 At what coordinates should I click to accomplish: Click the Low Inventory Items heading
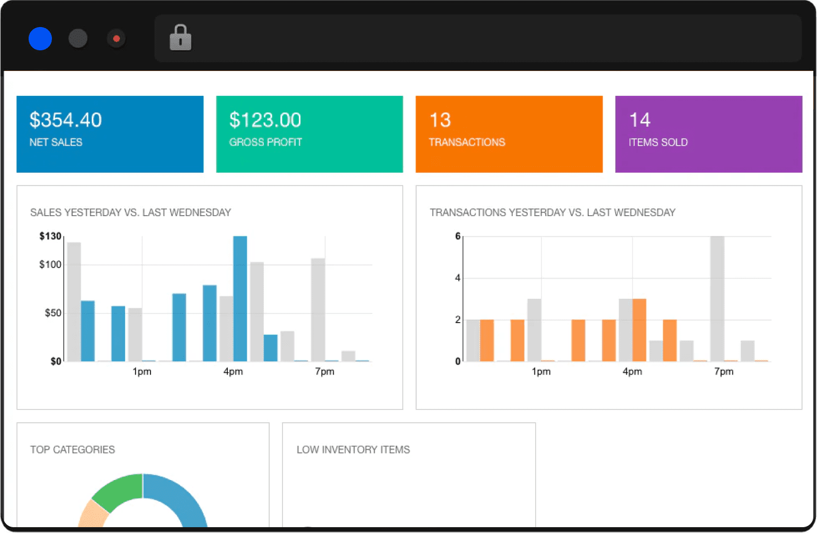tap(353, 450)
